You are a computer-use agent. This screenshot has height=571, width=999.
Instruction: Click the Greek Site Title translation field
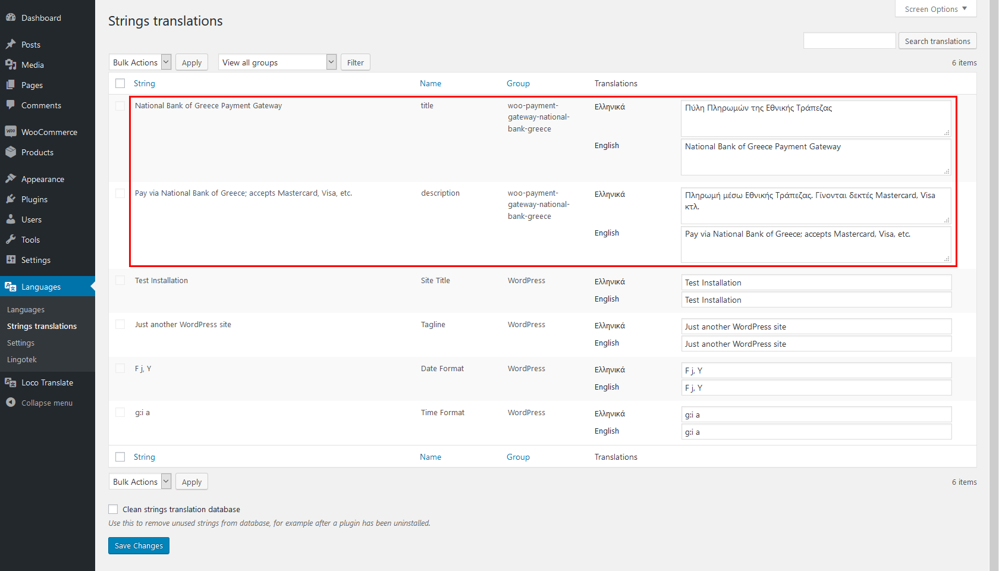point(816,283)
